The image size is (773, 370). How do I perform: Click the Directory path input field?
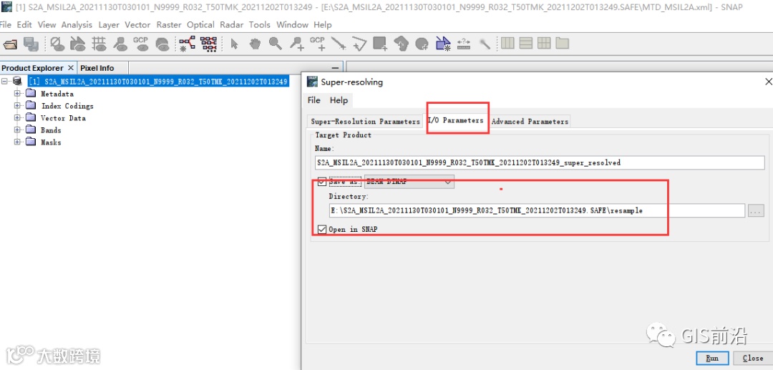pyautogui.click(x=536, y=211)
